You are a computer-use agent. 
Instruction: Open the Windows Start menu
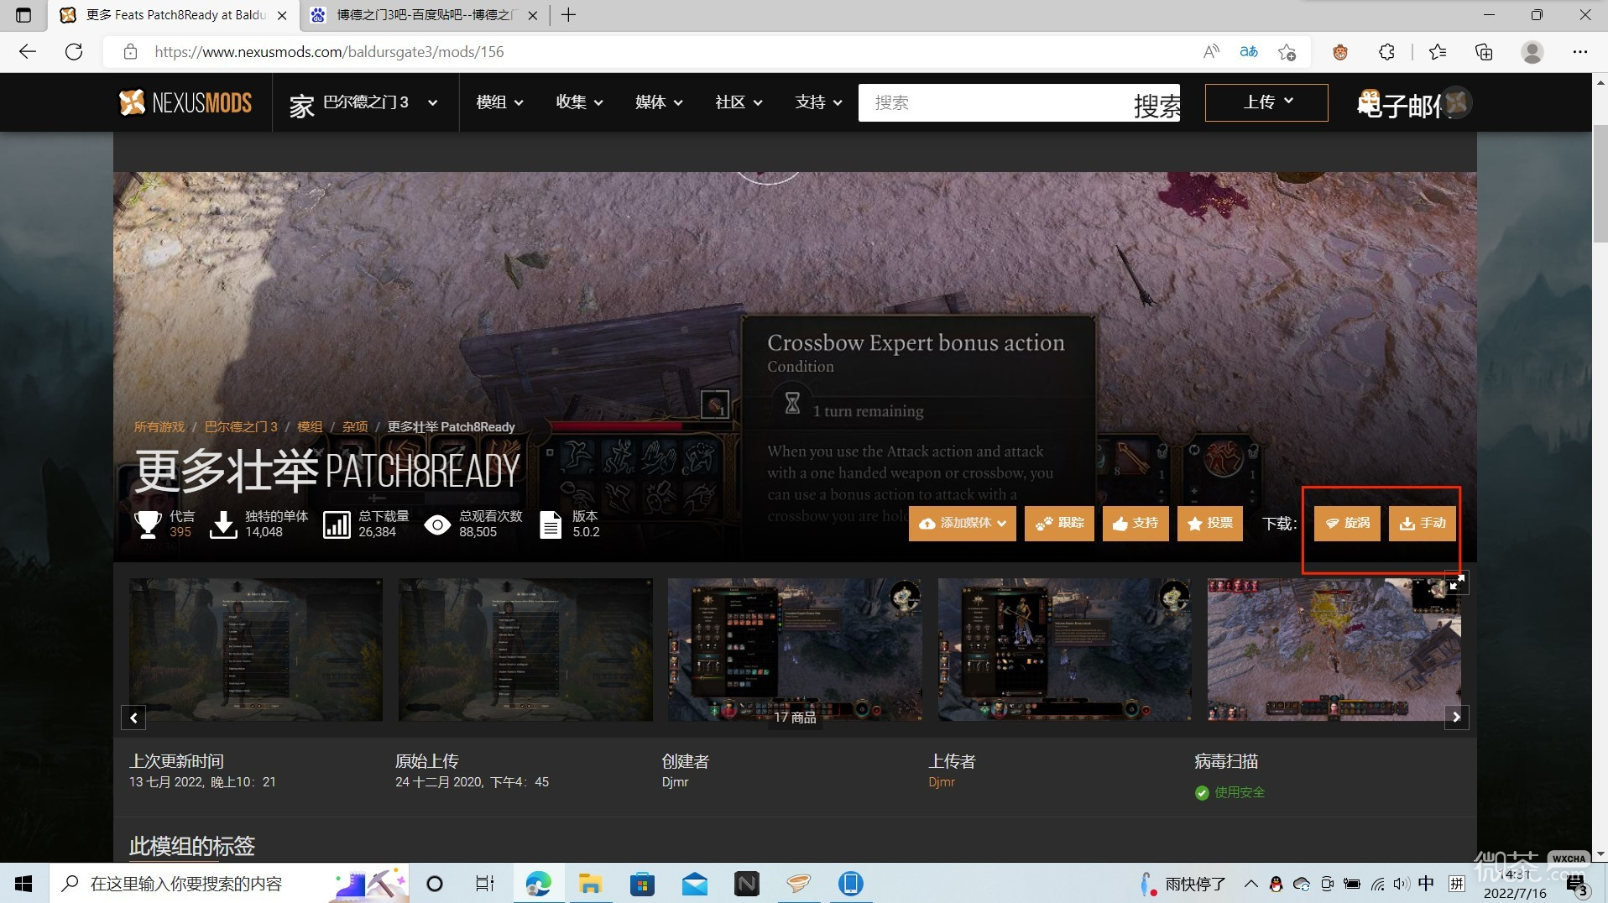[x=23, y=884]
